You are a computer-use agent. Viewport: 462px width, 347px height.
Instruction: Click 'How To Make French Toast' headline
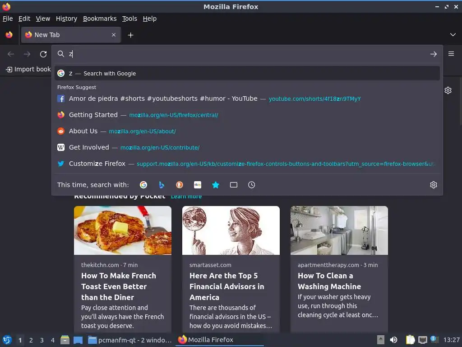pyautogui.click(x=119, y=286)
